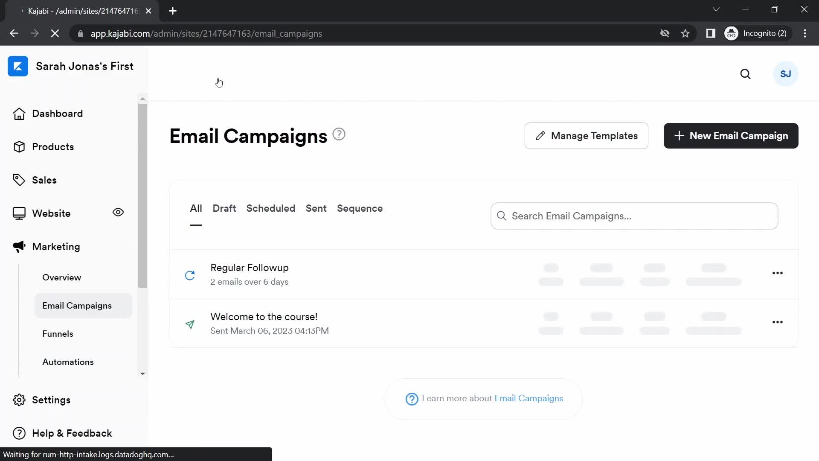Select the Sent tab in Email Campaigns
Image resolution: width=819 pixels, height=461 pixels.
coord(316,208)
